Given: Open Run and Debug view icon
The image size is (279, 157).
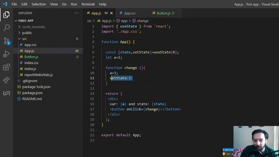Looking at the screenshot, I should (x=7, y=54).
